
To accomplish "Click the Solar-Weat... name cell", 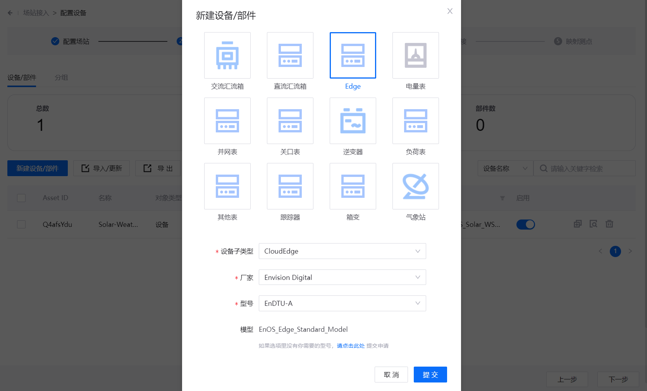I will coord(118,225).
